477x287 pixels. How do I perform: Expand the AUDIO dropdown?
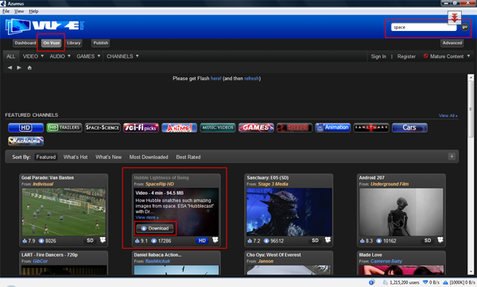(60, 56)
